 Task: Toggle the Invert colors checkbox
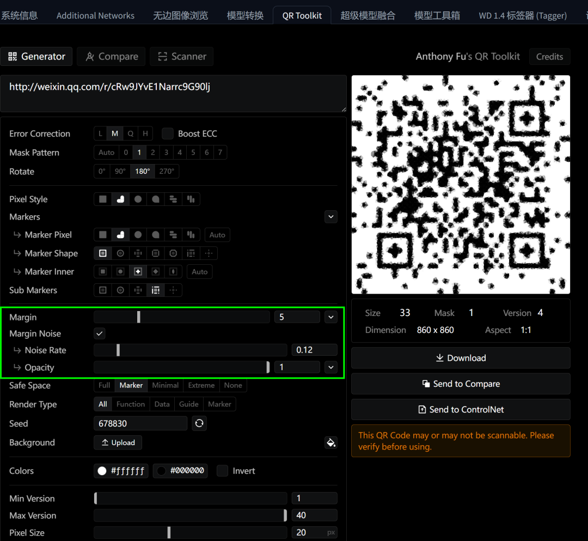point(222,471)
